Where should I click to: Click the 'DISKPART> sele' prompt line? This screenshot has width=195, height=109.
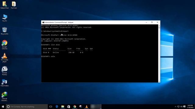[48, 56]
